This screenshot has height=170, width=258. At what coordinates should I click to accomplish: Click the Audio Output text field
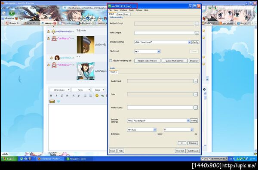160,108
